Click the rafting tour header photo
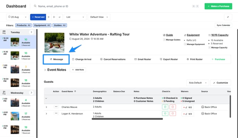Screen dimensions: 238x138 pos(54,42)
